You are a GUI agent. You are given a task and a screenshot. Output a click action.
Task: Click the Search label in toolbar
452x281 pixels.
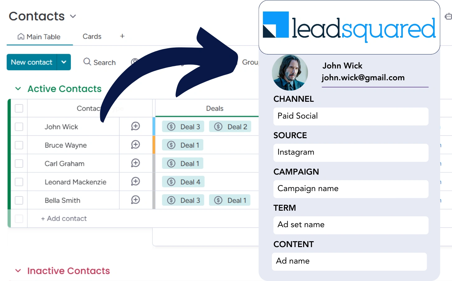(x=105, y=63)
